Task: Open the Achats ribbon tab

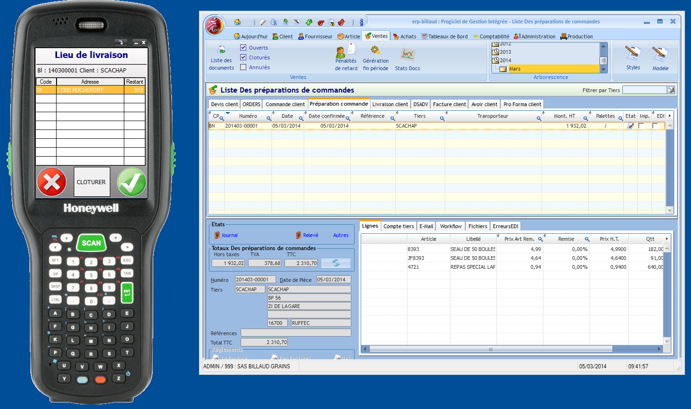Action: pos(405,36)
